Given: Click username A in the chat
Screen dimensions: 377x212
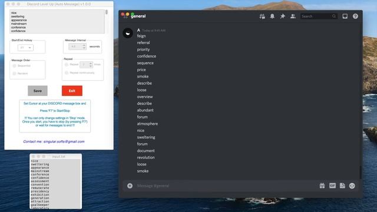Looking at the screenshot, I should pyautogui.click(x=139, y=30).
